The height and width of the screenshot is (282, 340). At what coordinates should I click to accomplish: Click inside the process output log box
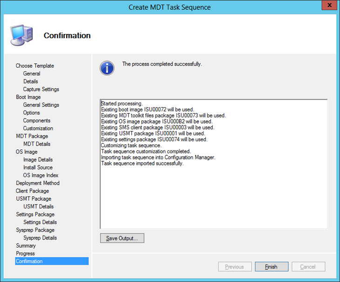point(213,196)
